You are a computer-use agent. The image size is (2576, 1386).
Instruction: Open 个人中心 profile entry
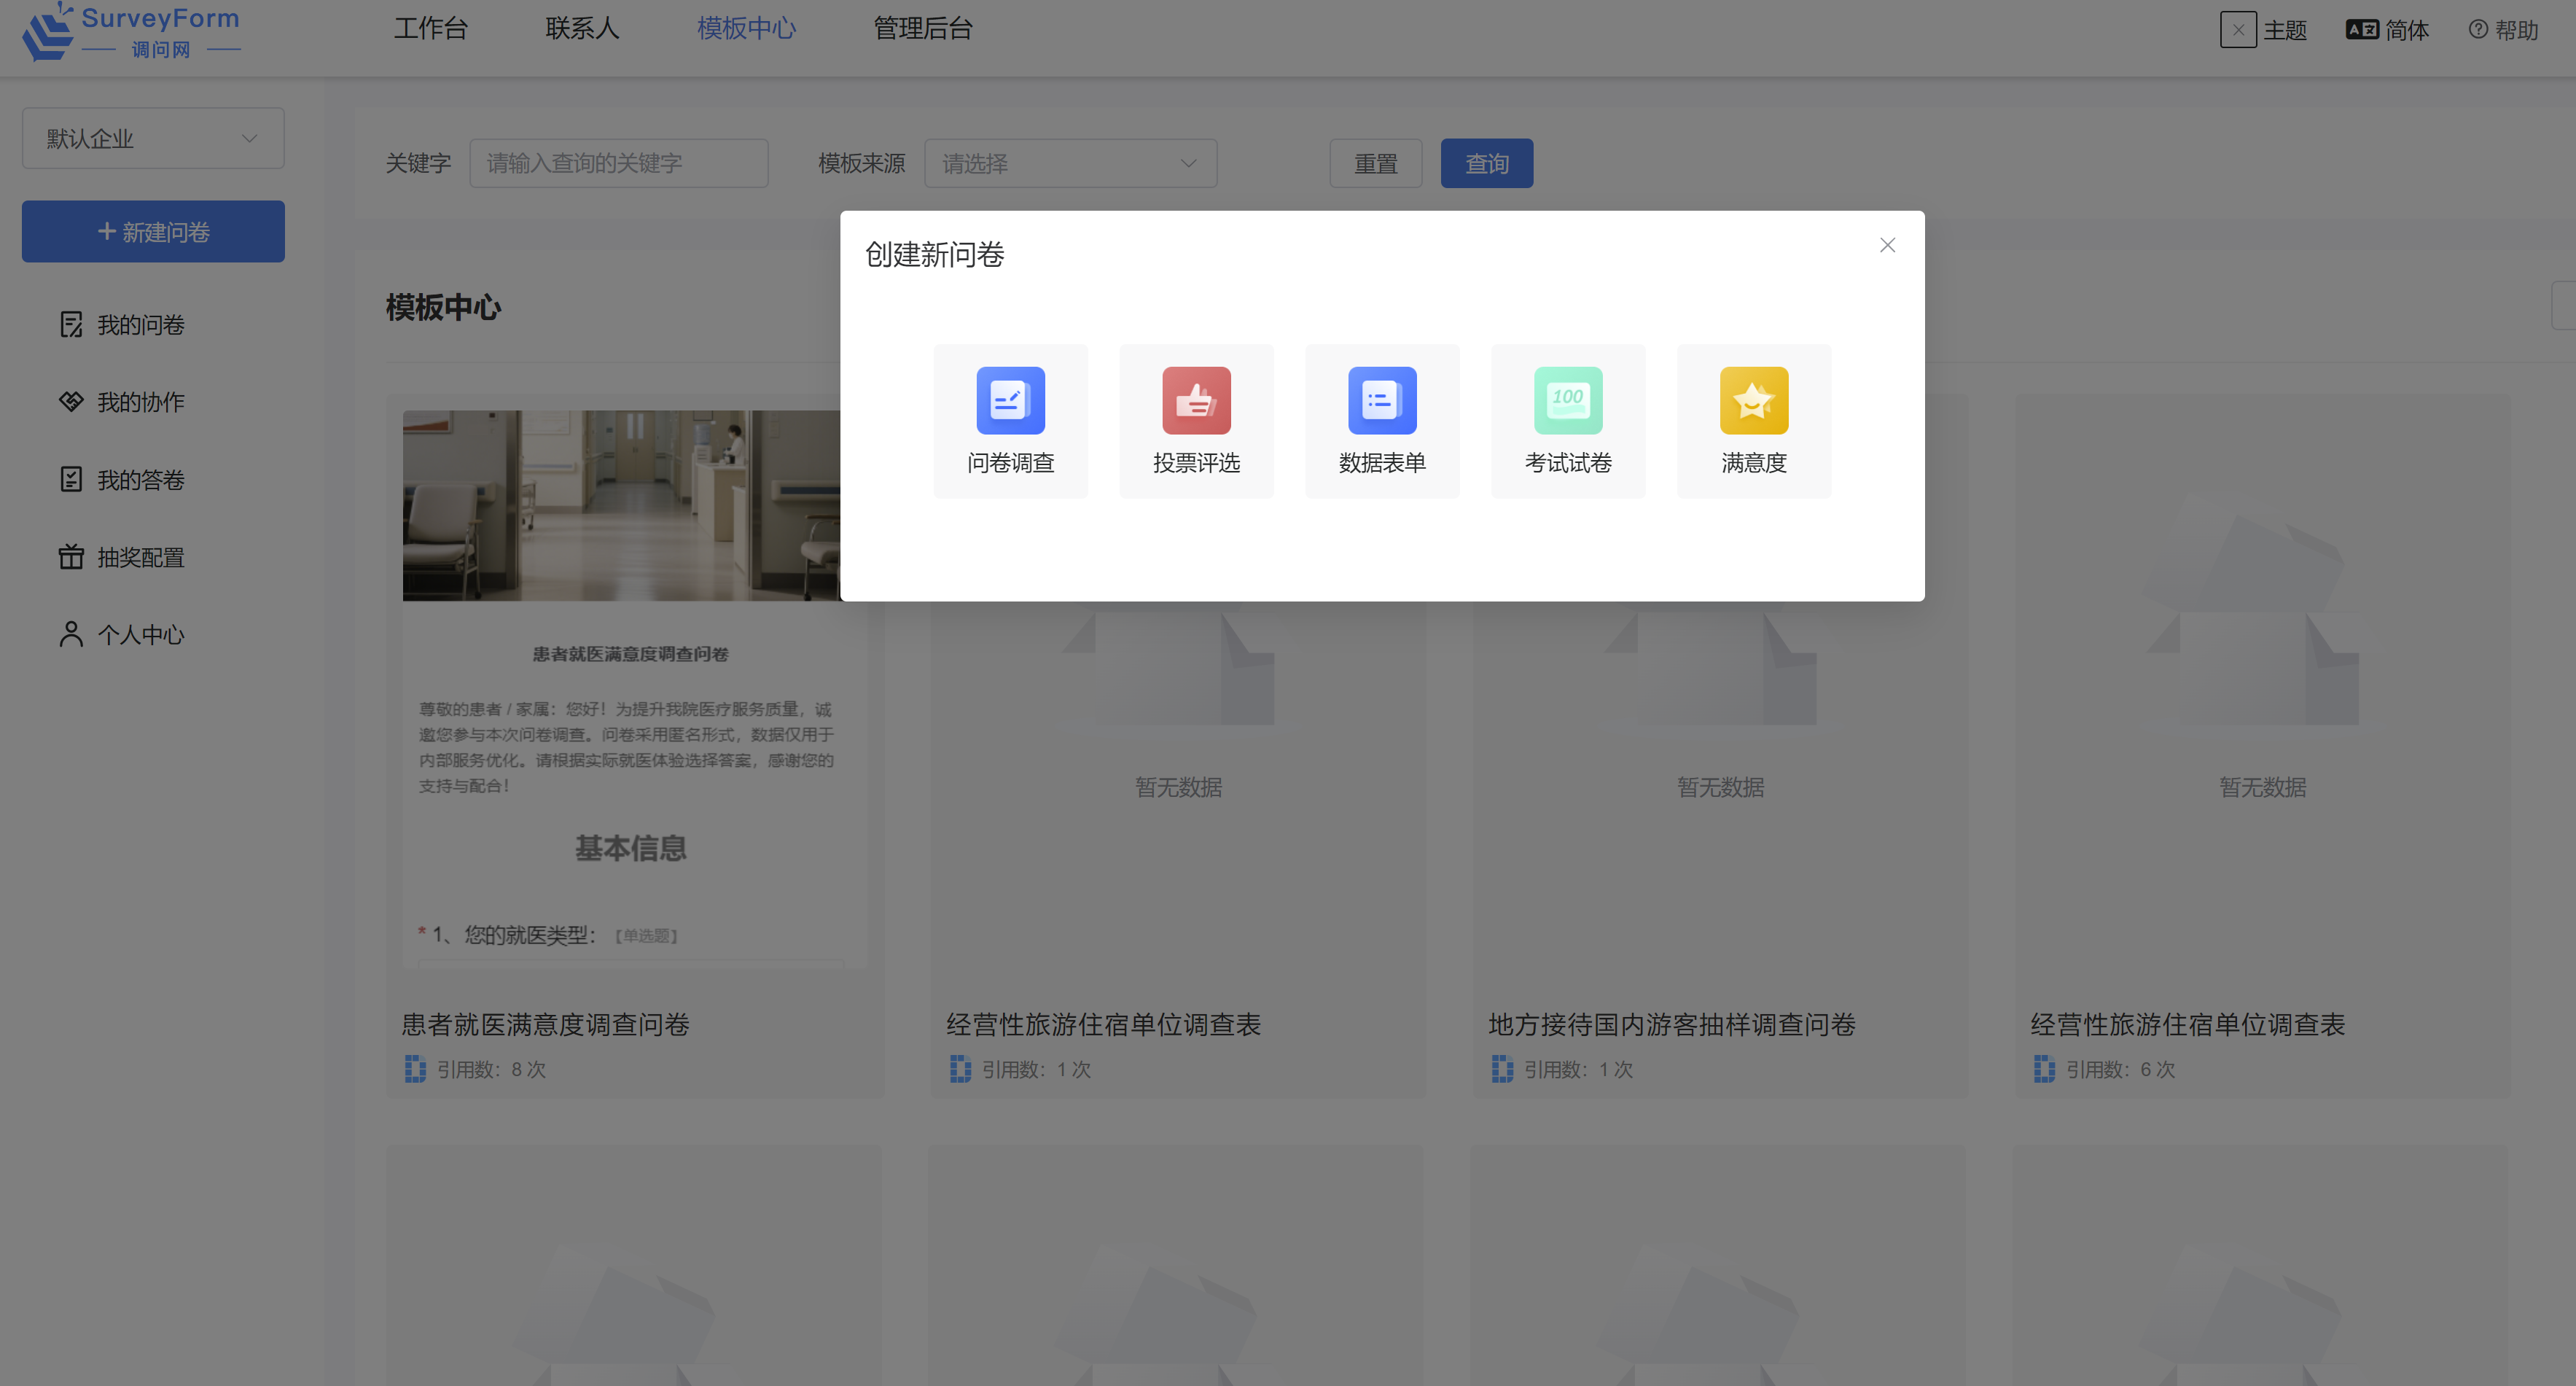coord(140,635)
